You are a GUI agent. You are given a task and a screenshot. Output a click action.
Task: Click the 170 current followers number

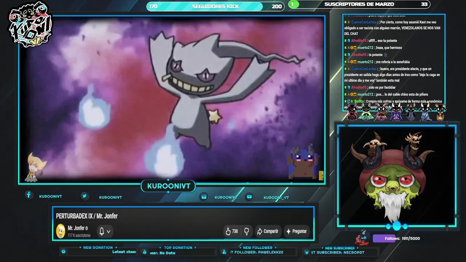click(153, 6)
